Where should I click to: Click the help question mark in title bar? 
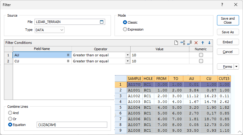coord(222,5)
